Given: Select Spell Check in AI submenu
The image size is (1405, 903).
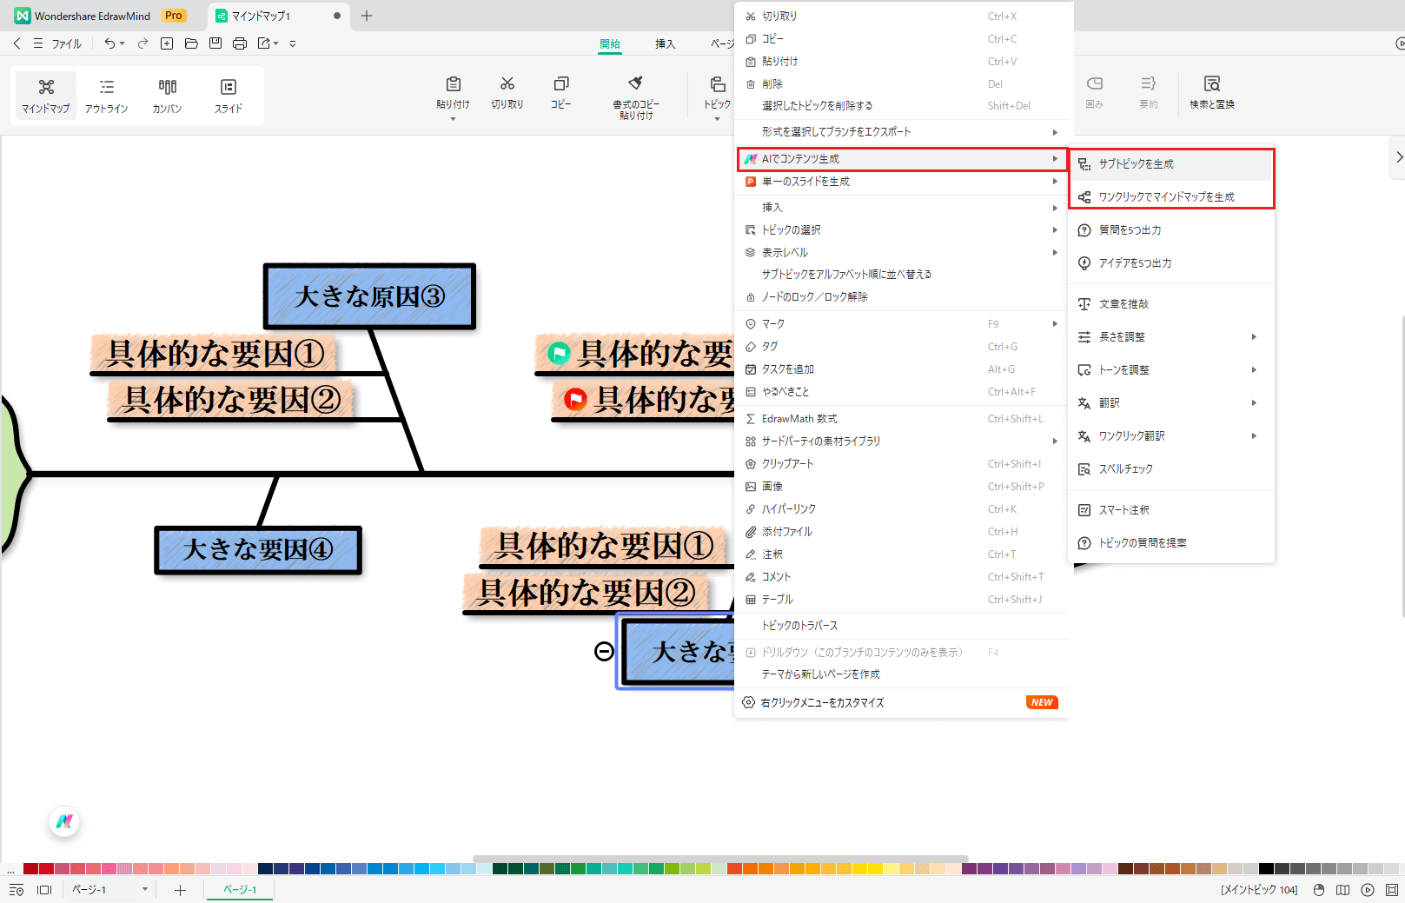Looking at the screenshot, I should [x=1171, y=468].
